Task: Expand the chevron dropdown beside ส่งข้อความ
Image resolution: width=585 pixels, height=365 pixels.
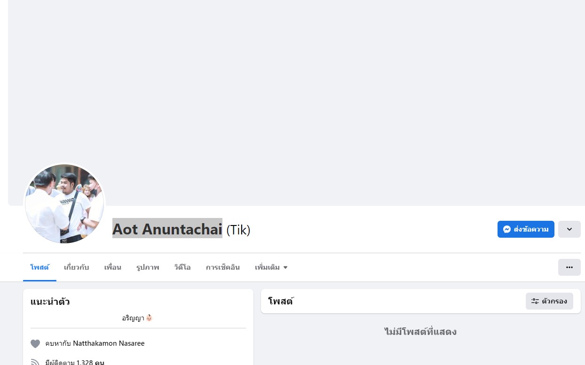Action: [569, 229]
